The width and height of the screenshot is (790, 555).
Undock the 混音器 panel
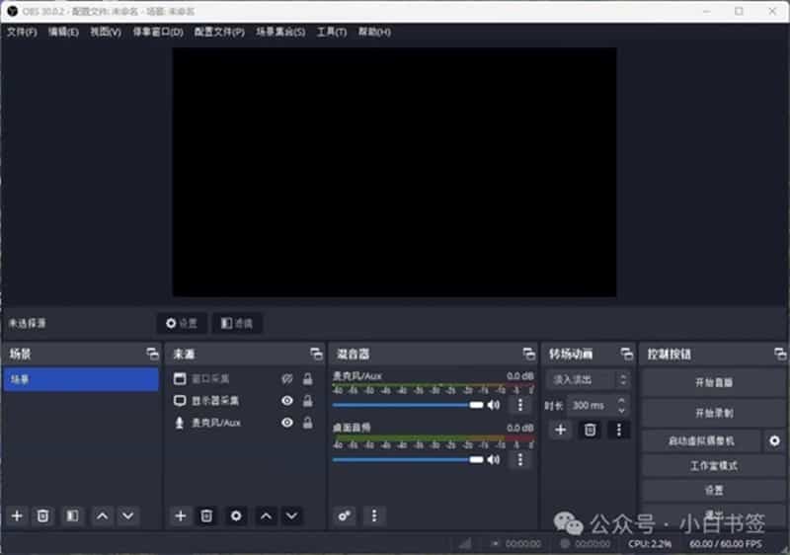coord(529,354)
